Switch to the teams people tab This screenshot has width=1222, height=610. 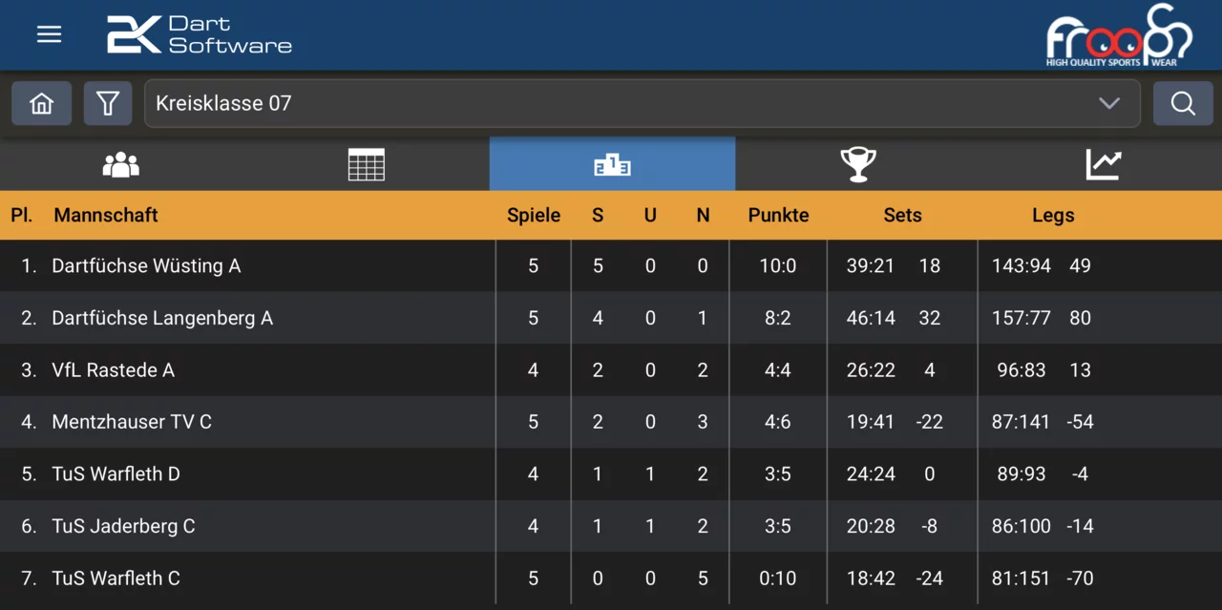(121, 164)
